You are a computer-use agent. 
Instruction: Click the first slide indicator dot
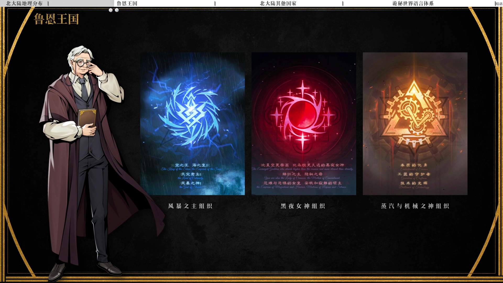[111, 10]
